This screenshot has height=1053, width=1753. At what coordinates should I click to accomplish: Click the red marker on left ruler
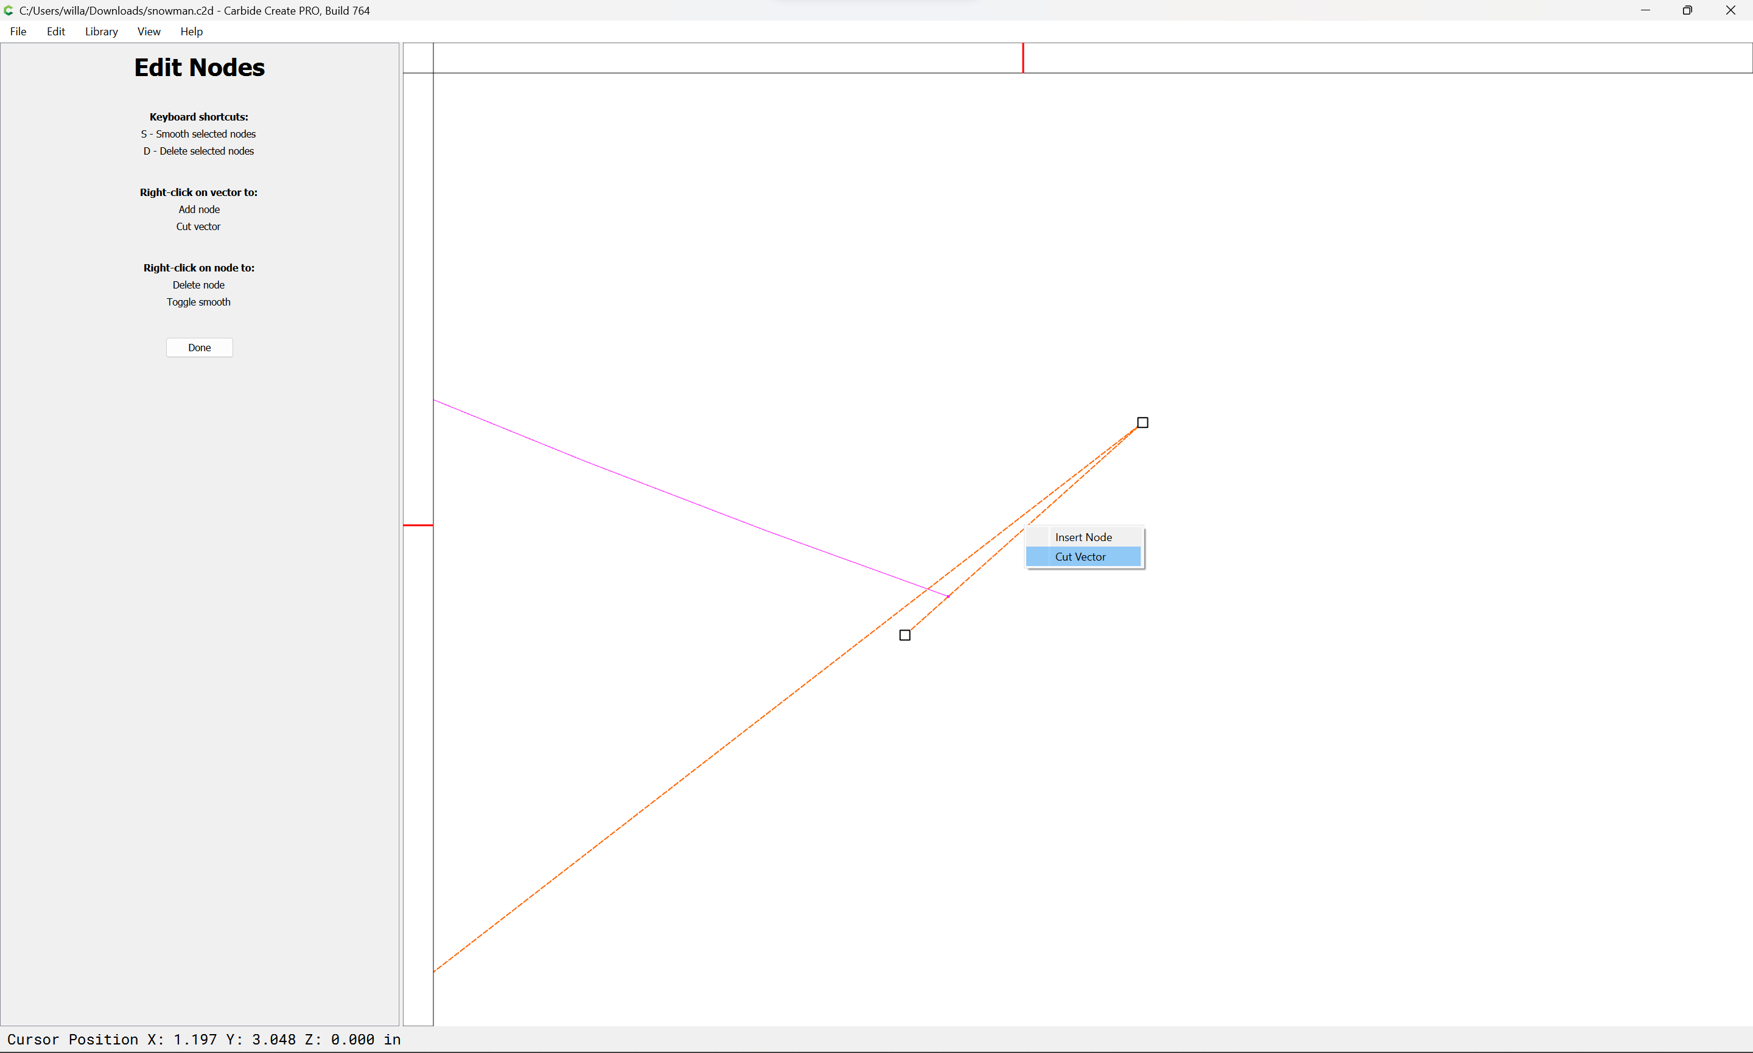pos(418,525)
